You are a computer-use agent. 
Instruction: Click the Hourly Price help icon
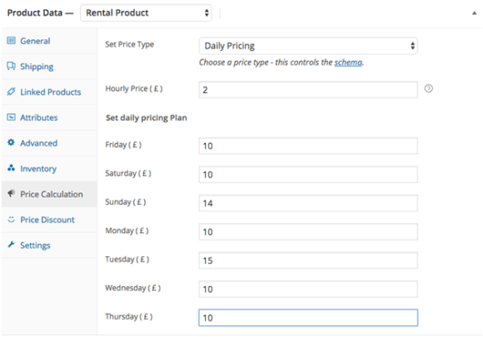429,89
